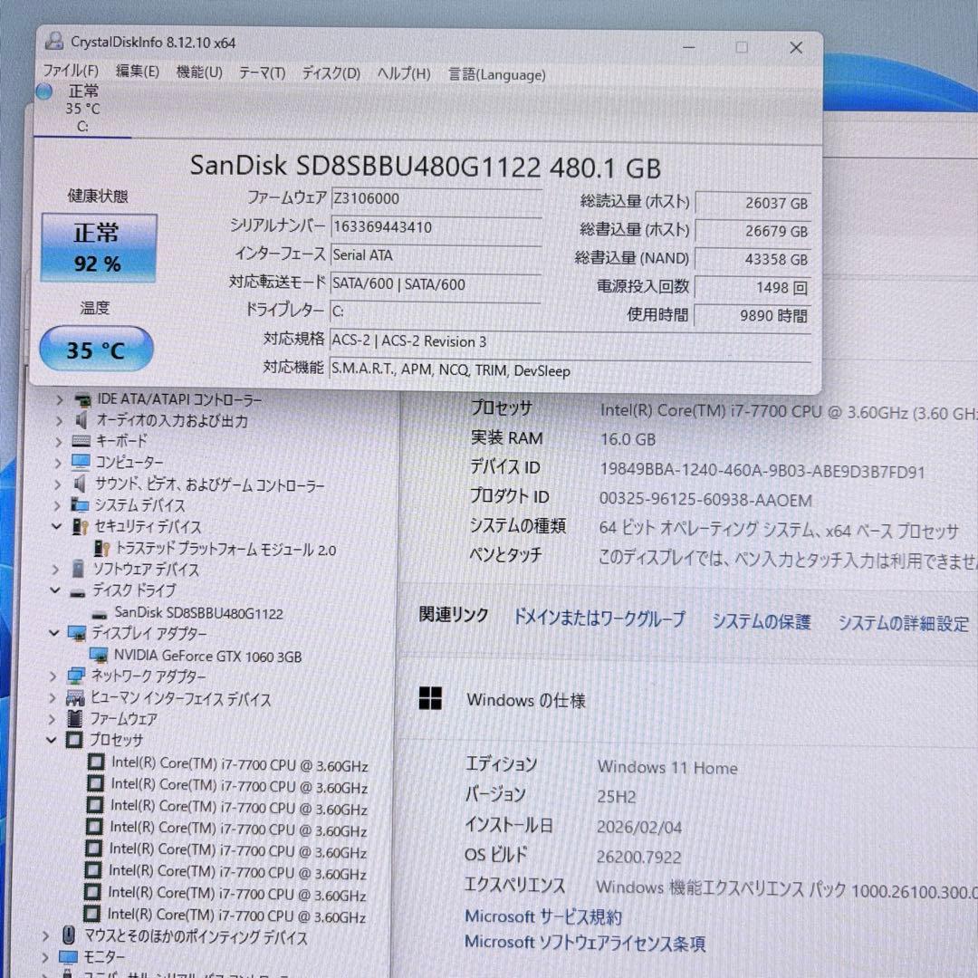This screenshot has width=978, height=978.
Task: Collapse the ディスク ドライブ node
Action: click(55, 590)
